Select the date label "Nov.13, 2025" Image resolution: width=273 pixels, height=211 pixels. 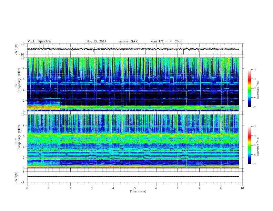pyautogui.click(x=96, y=41)
